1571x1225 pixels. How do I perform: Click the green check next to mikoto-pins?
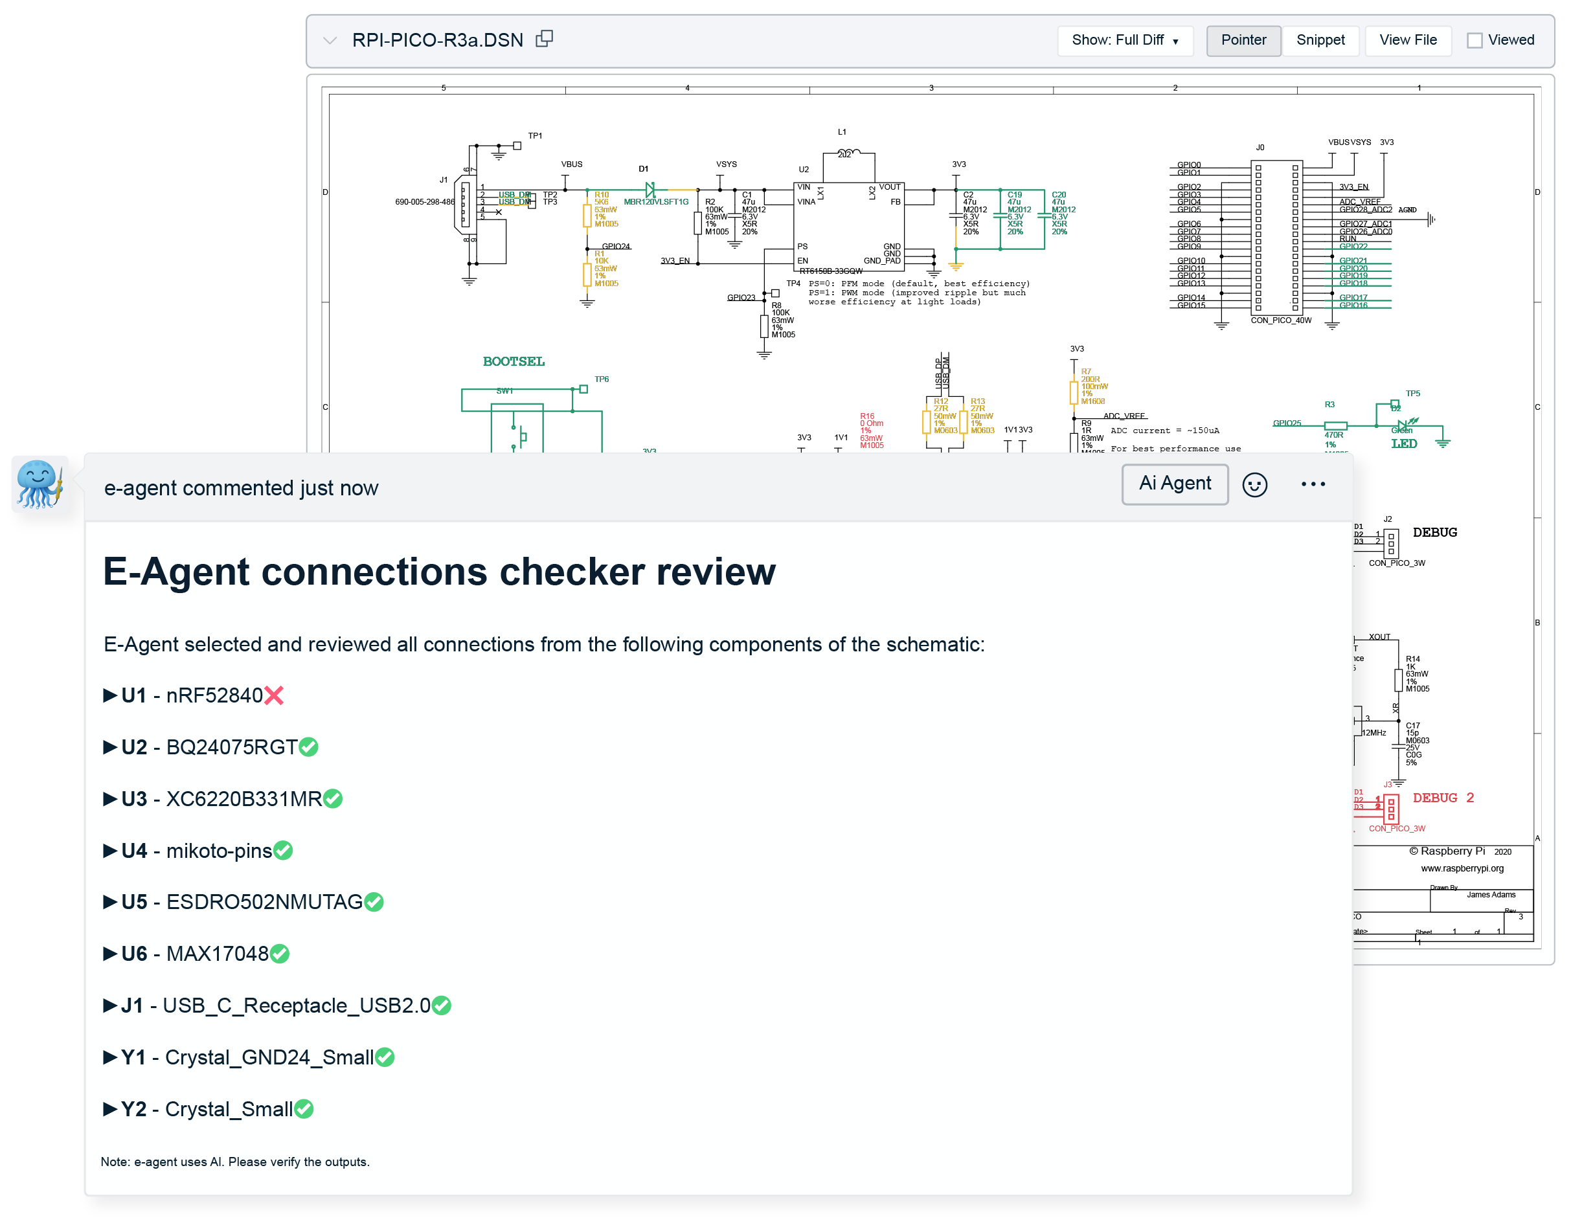284,850
